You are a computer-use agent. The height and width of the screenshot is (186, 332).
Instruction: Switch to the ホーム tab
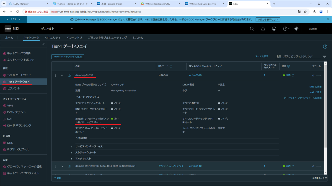9,38
